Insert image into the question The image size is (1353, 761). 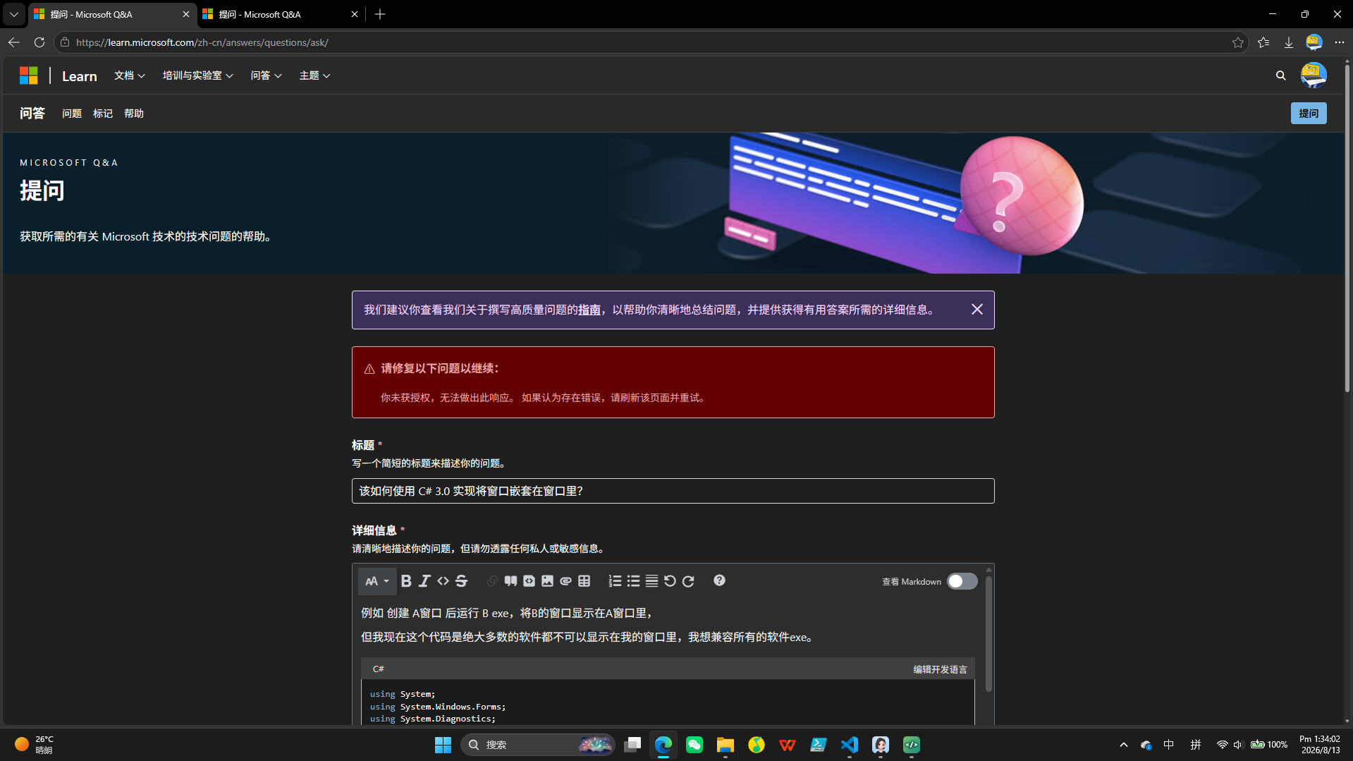(547, 581)
